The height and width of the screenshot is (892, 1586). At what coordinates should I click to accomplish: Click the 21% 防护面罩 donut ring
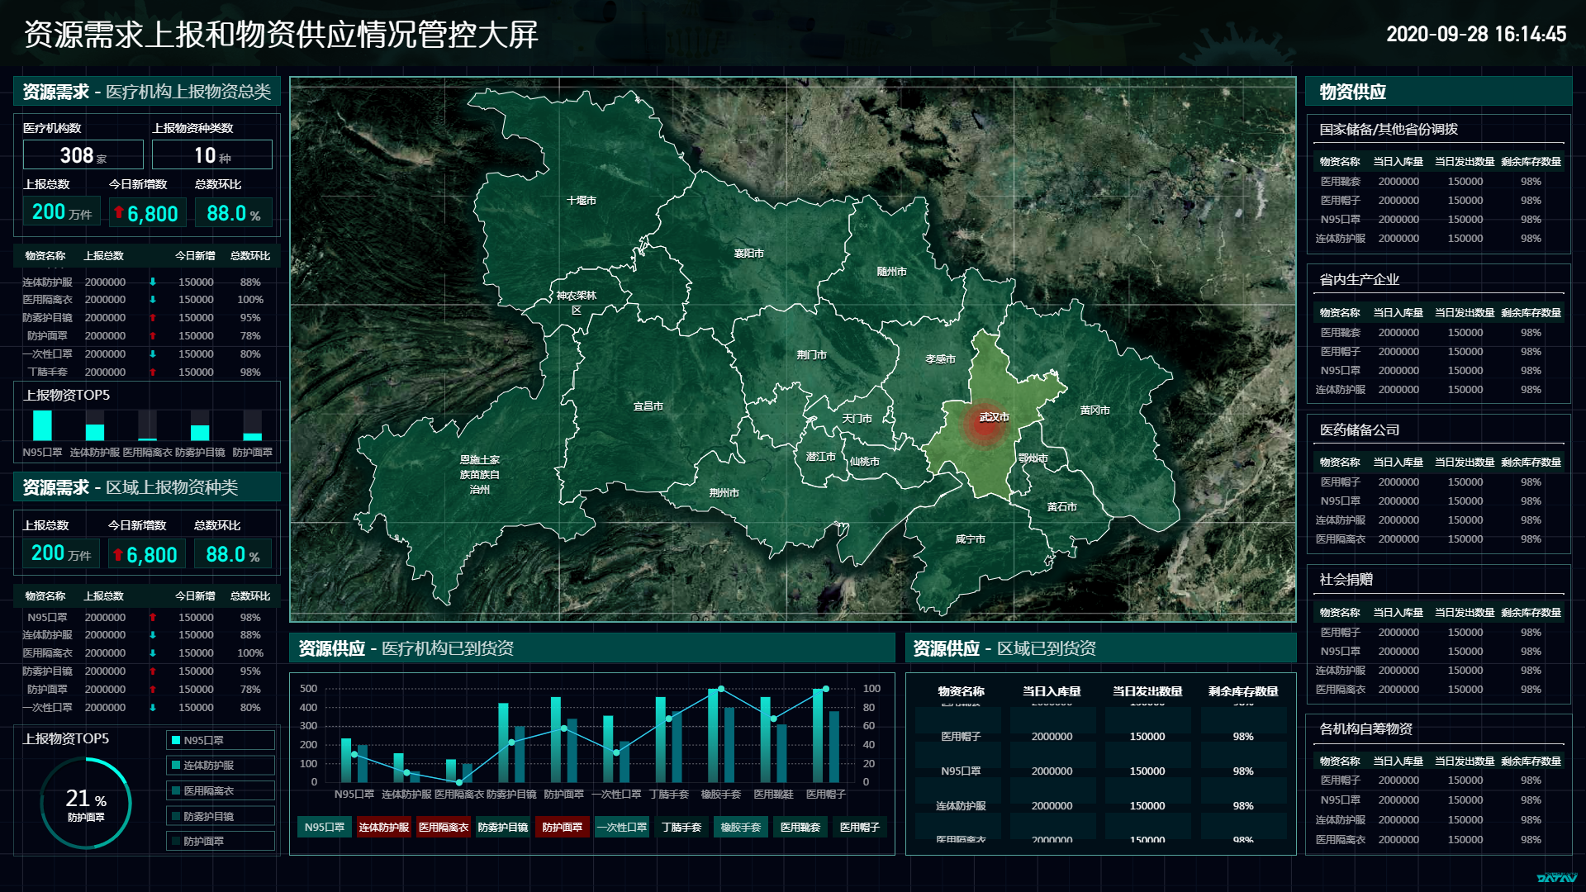pyautogui.click(x=86, y=803)
